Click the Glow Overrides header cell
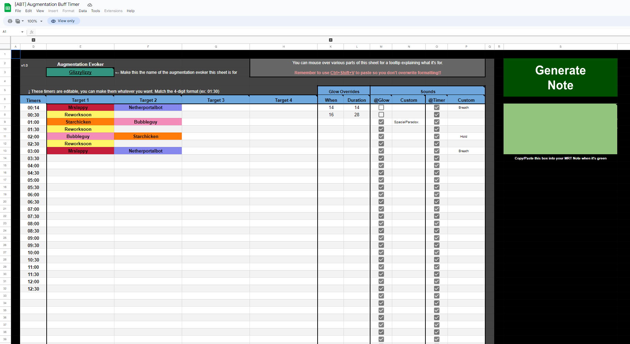 click(x=344, y=91)
